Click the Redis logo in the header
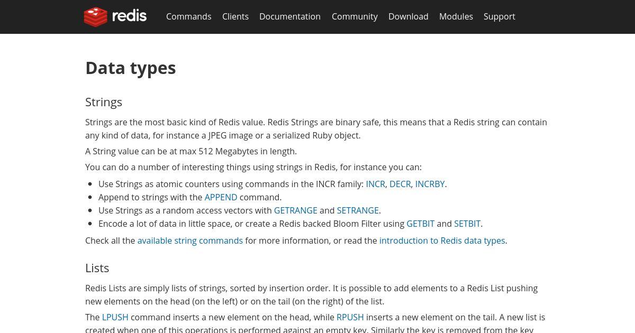The image size is (635, 333). (115, 16)
